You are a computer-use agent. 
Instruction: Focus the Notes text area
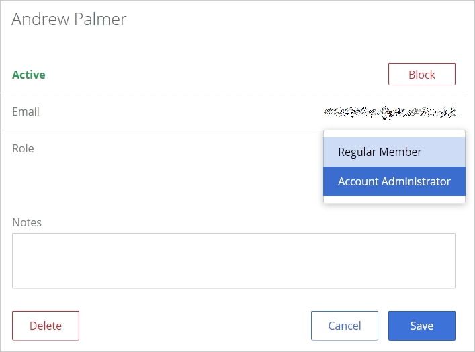pos(233,261)
